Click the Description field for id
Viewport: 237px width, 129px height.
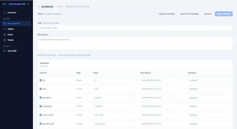161,80
